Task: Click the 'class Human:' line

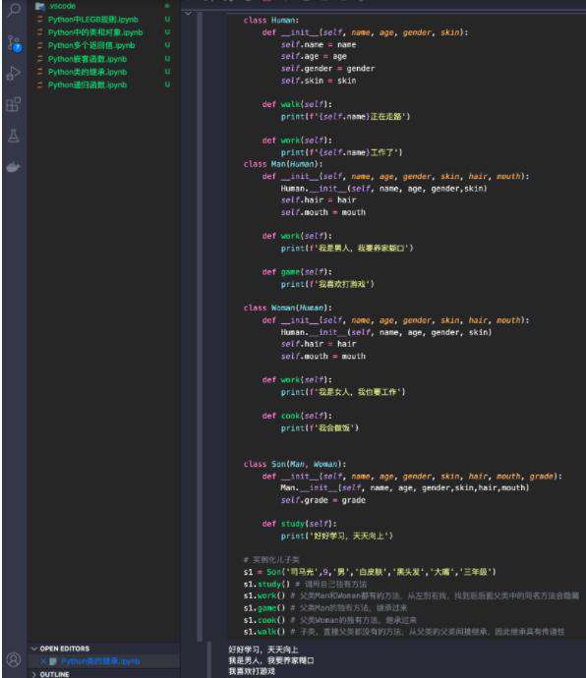Action: [x=271, y=21]
